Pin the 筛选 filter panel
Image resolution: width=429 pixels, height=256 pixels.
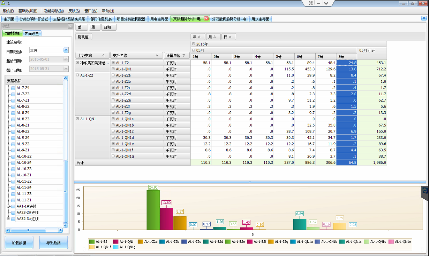click(70, 26)
